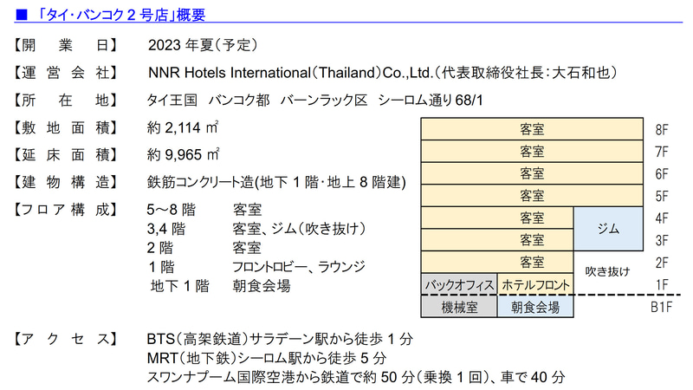The width and height of the screenshot is (693, 390).
Task: Click the 2階 floor row label
Action: tap(160, 248)
